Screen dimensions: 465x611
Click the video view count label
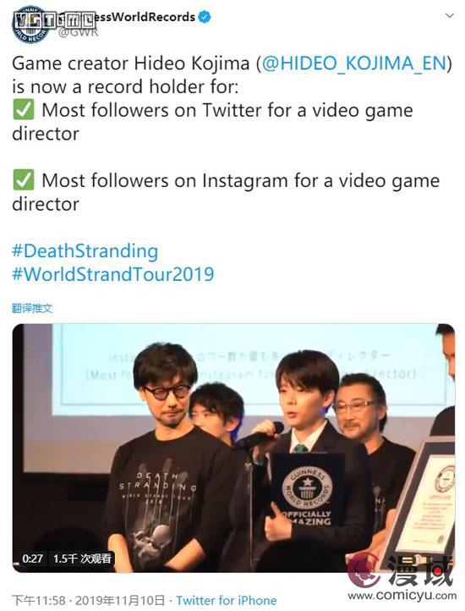pos(82,559)
